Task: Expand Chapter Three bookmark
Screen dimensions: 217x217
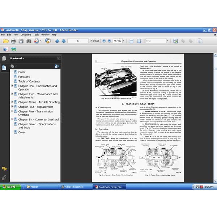Action: (12, 102)
